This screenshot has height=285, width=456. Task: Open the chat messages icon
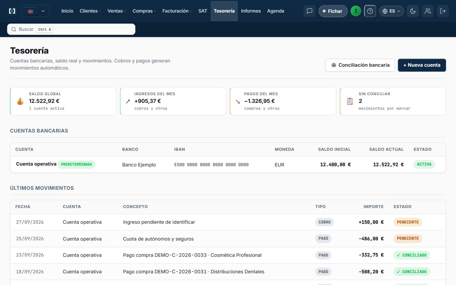[310, 11]
